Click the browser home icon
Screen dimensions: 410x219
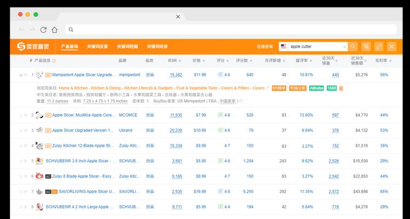(x=54, y=30)
